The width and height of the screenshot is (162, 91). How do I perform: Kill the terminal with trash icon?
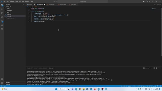coord(156,68)
